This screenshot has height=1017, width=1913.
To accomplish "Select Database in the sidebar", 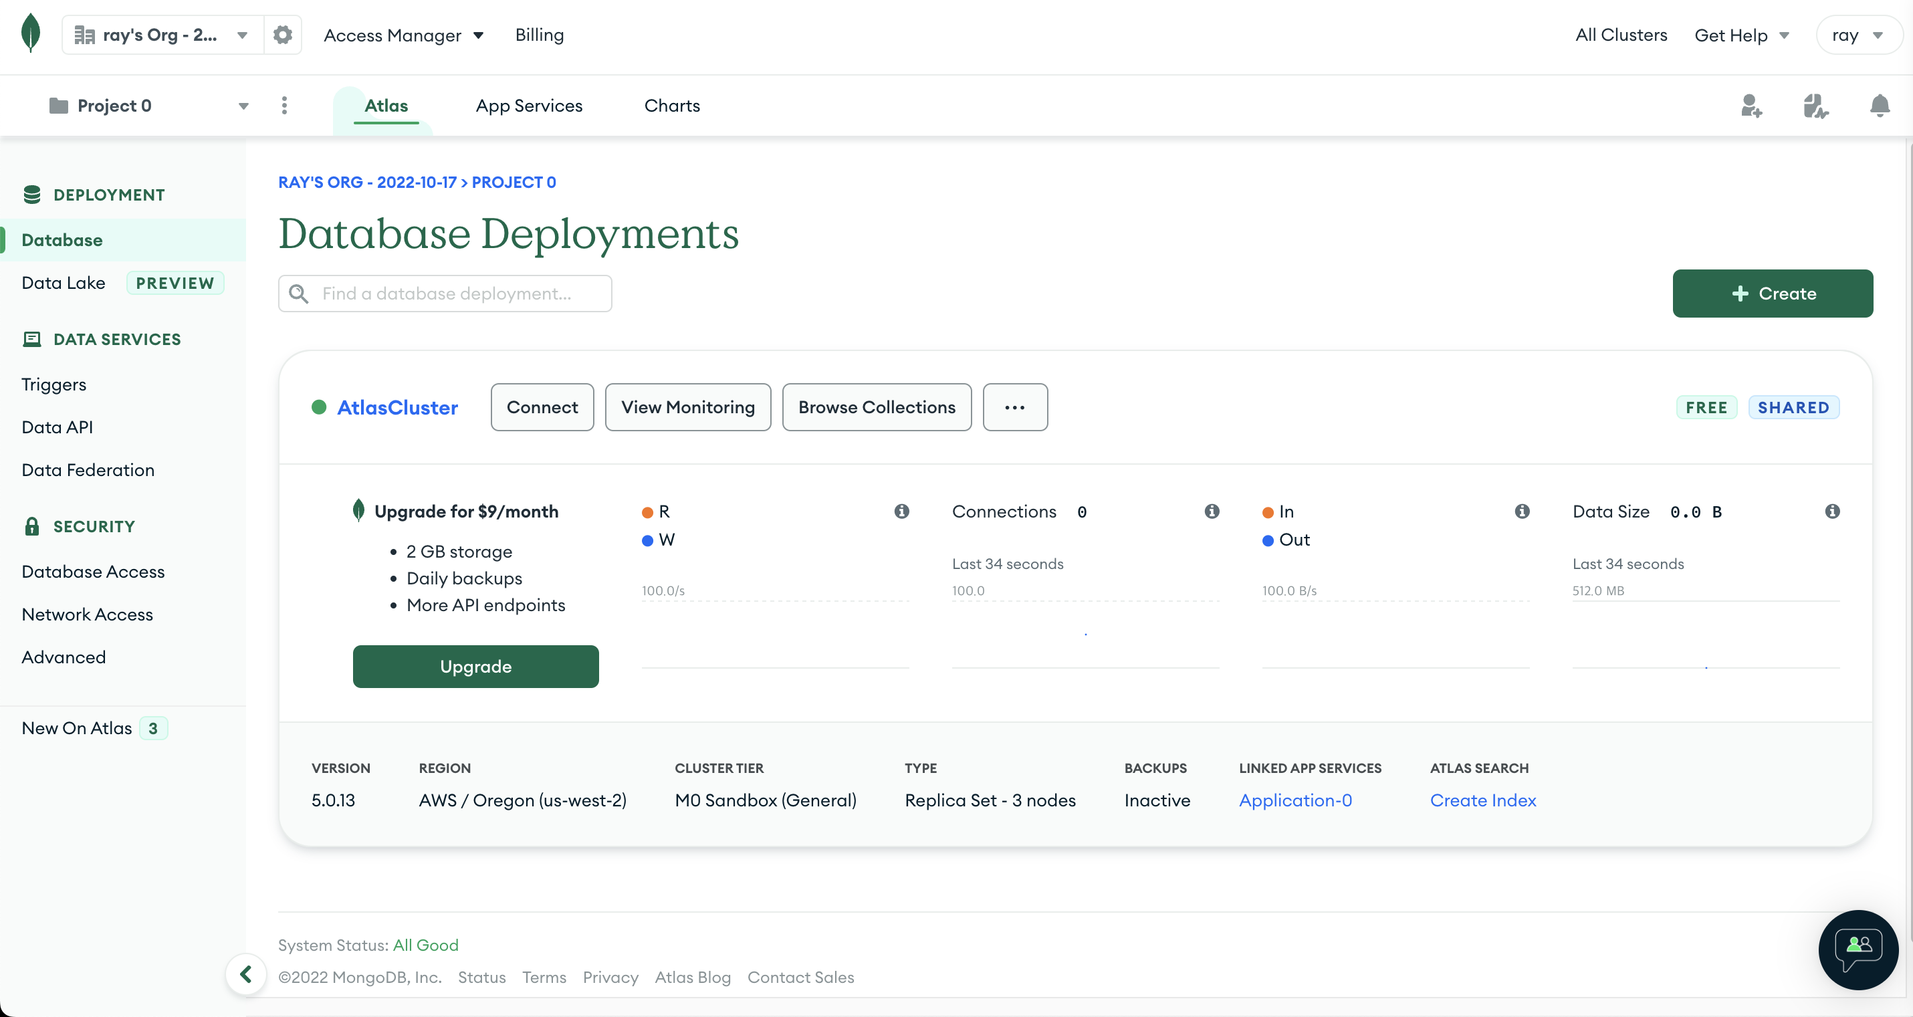I will tap(123, 240).
